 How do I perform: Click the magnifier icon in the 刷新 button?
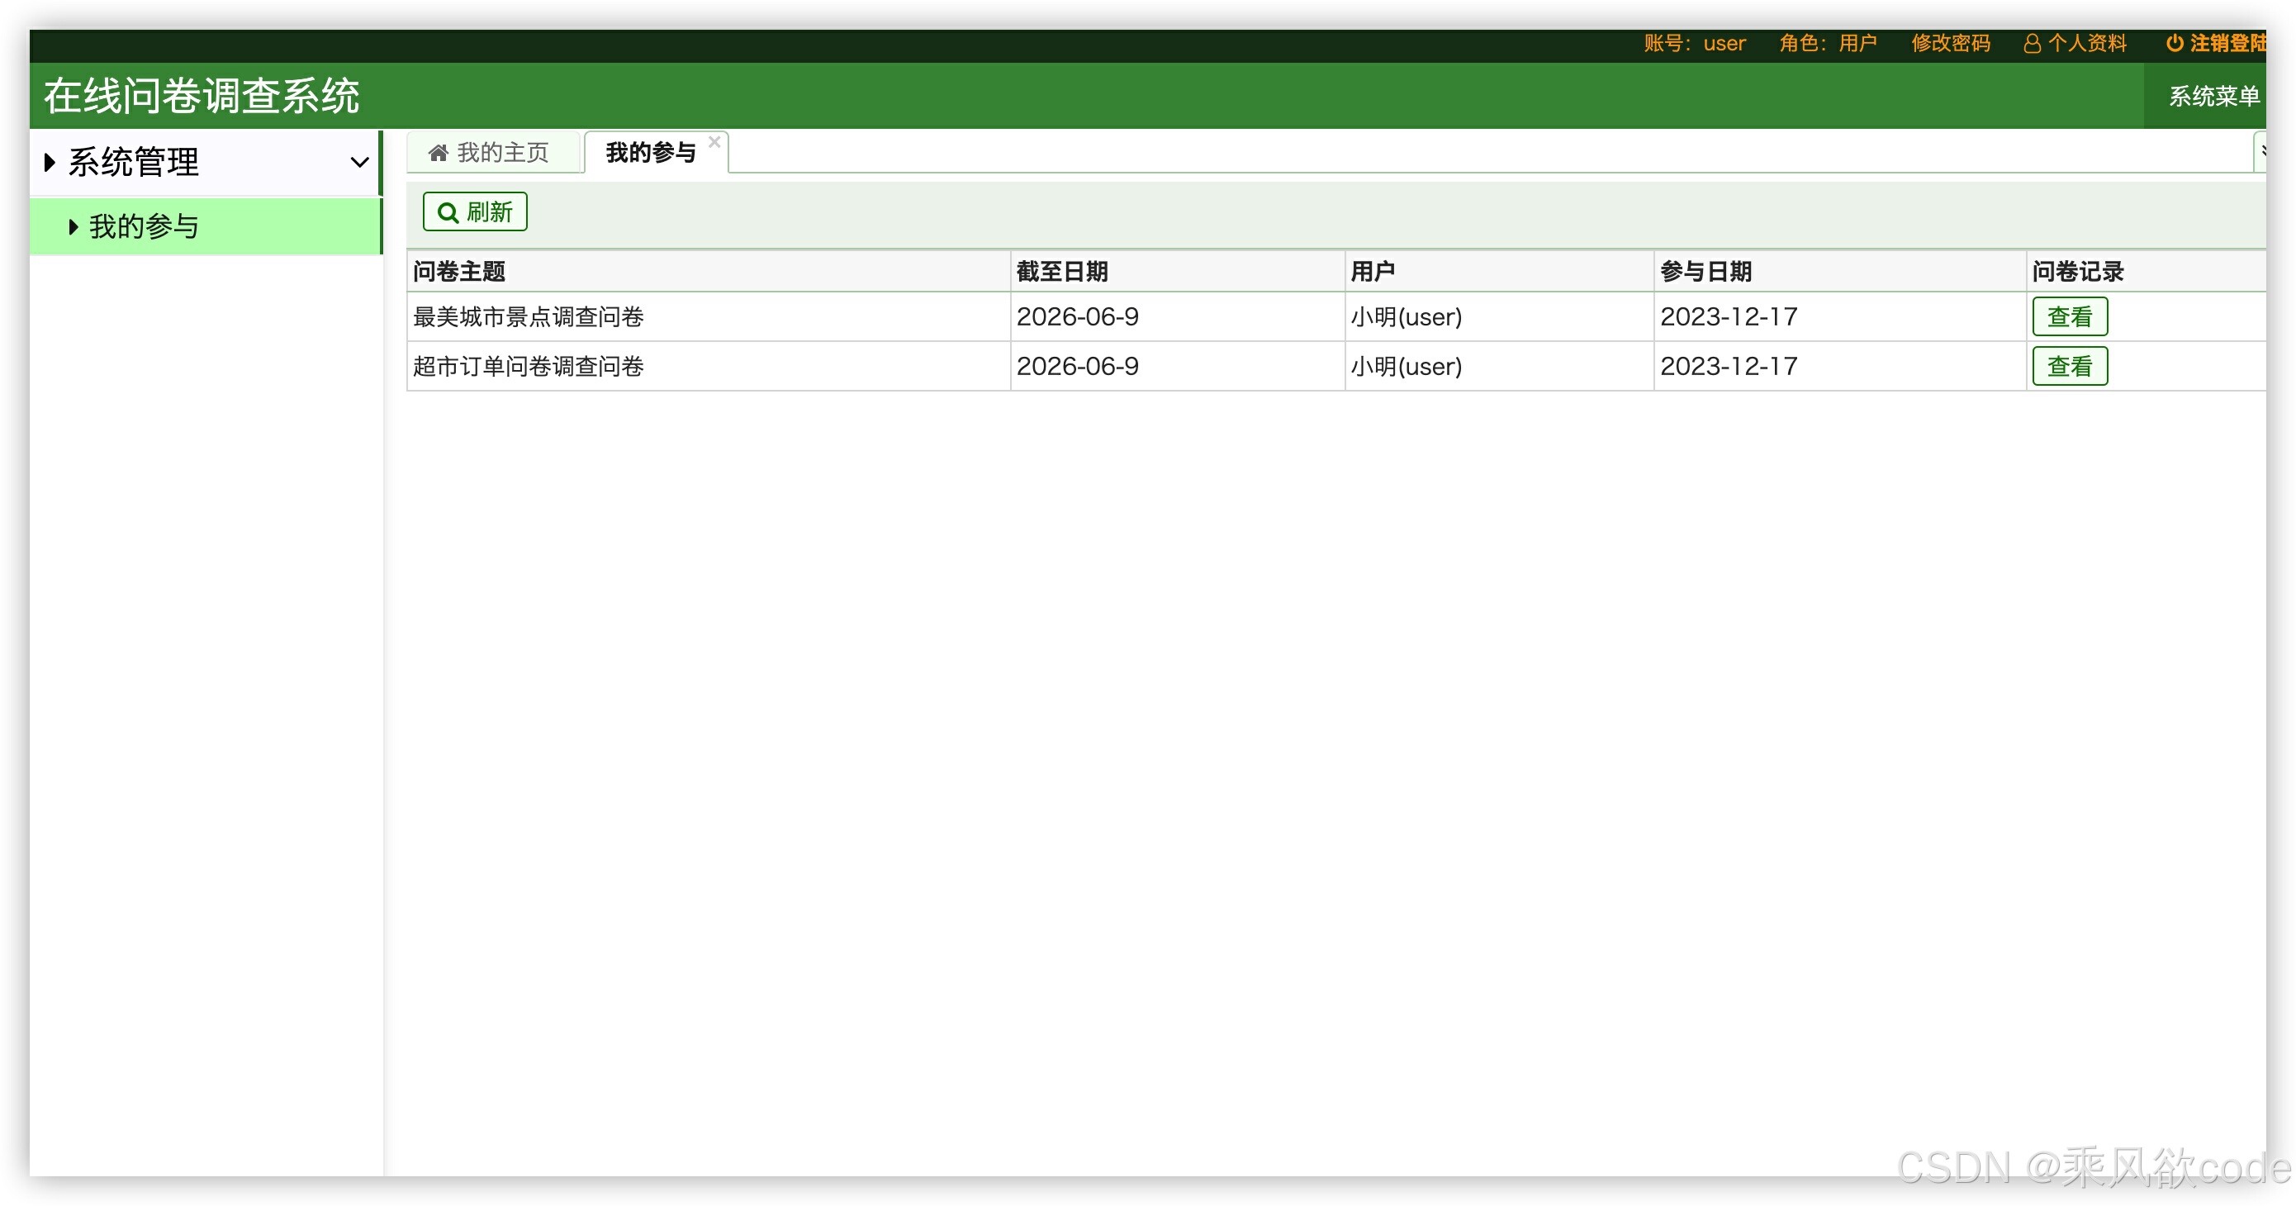click(448, 212)
